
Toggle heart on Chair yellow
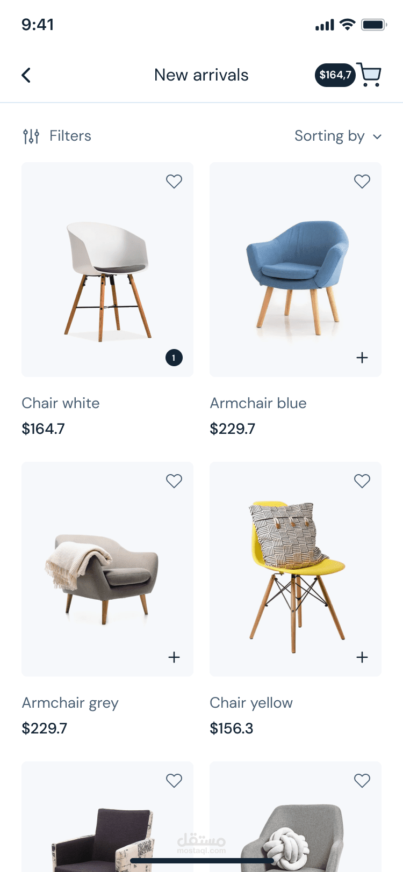pyautogui.click(x=362, y=481)
